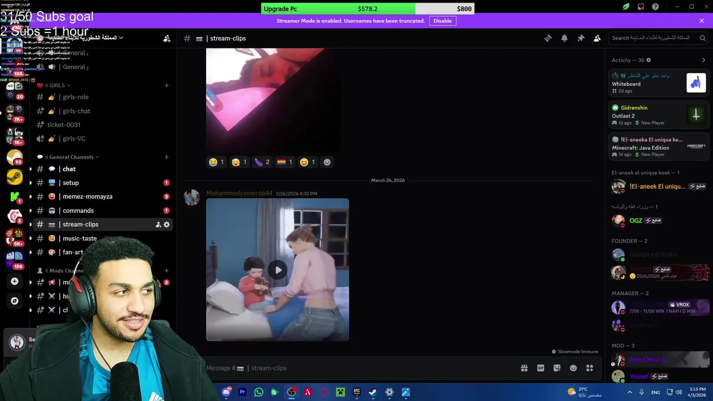The height and width of the screenshot is (401, 713).
Task: Open the sticker picker
Action: click(x=557, y=368)
